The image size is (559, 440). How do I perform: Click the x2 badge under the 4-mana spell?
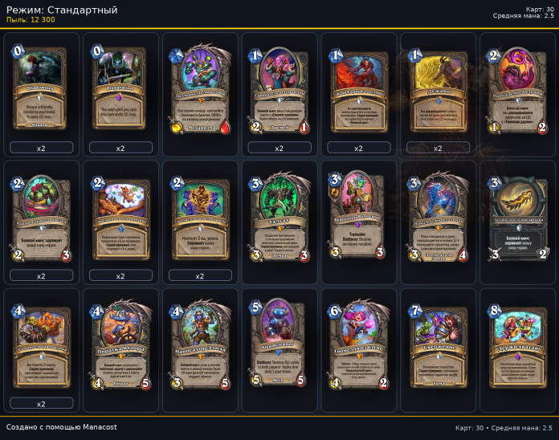pyautogui.click(x=41, y=403)
